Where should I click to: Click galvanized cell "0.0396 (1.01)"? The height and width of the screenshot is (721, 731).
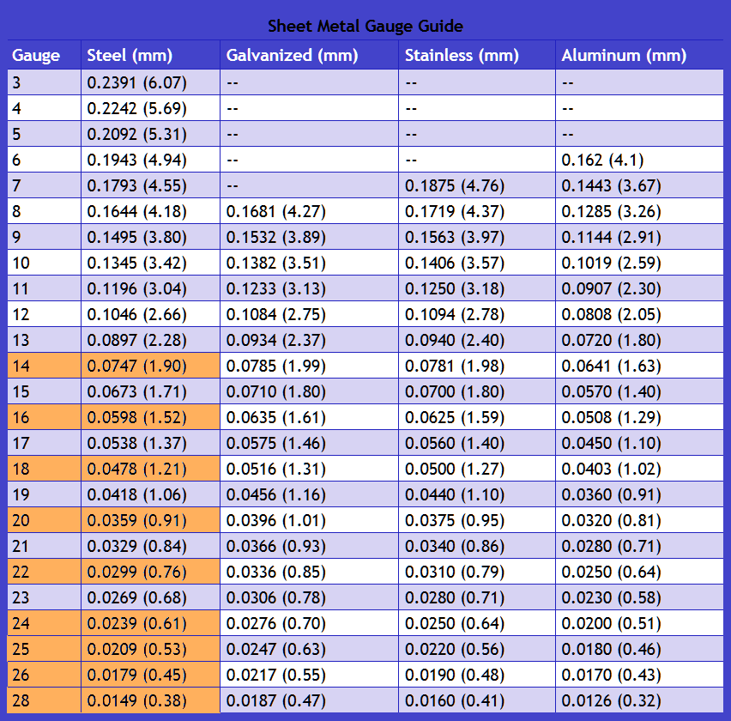click(309, 520)
